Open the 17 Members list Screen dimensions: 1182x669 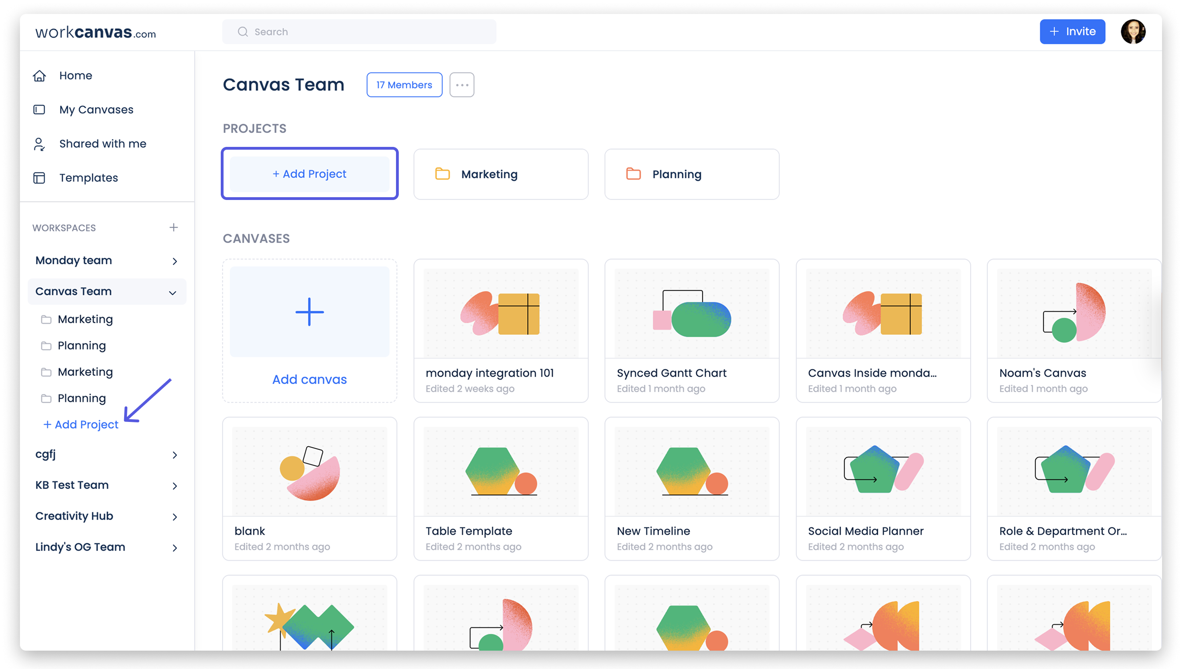(404, 85)
